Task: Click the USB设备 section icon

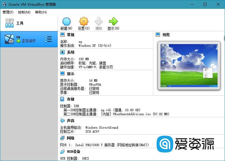Action: (63, 152)
